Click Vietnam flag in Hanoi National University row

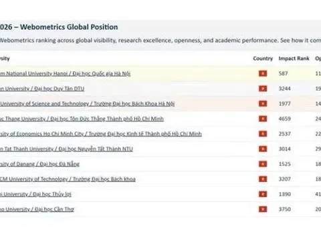[263, 73]
